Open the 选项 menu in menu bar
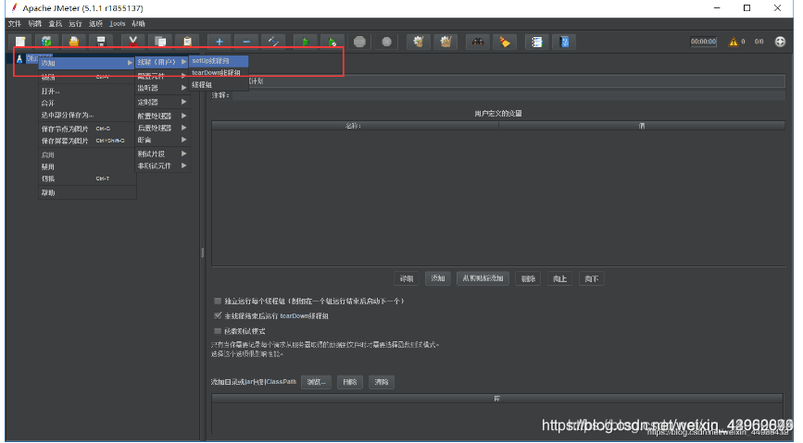Screen dimensions: 803x443 95,23
